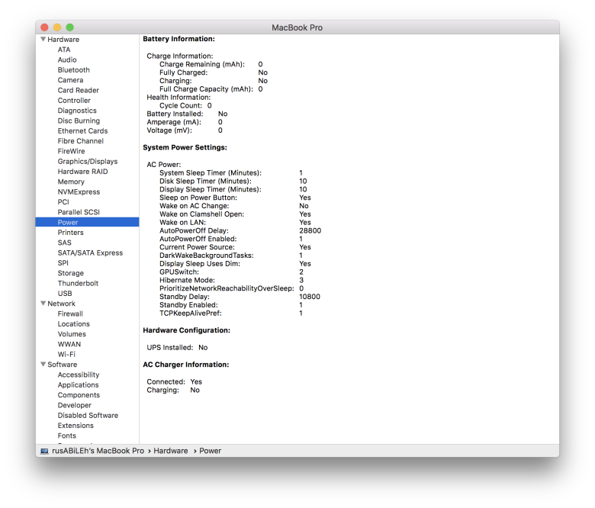The width and height of the screenshot is (595, 508).
Task: Minimize window with yellow button
Action: click(57, 27)
